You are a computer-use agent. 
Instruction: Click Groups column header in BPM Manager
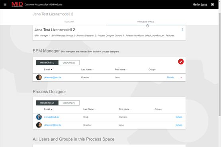[x=152, y=69]
